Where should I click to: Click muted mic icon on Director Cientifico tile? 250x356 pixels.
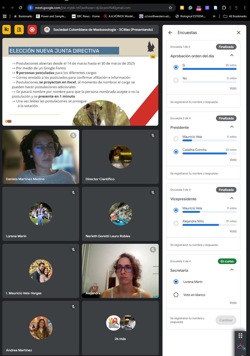point(153,136)
